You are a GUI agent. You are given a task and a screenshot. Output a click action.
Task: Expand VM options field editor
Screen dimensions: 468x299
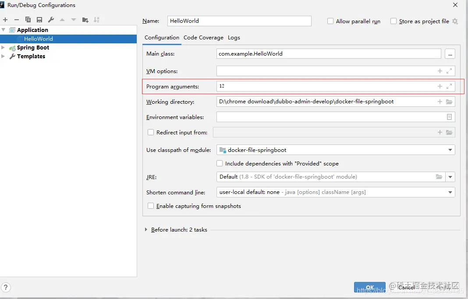[449, 71]
